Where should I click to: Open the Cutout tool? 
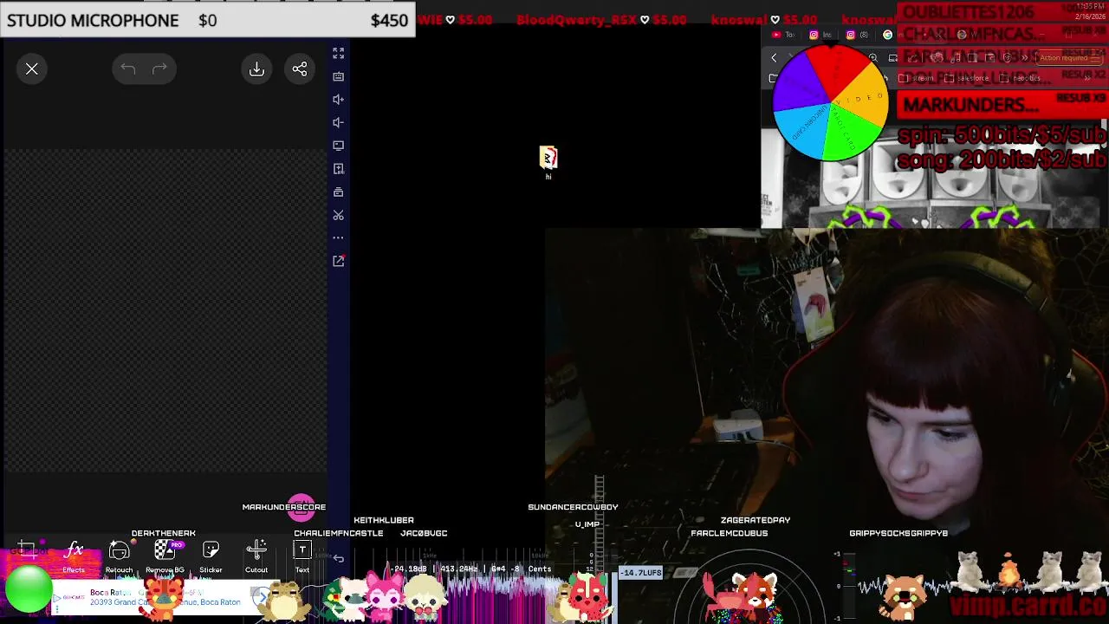pyautogui.click(x=256, y=556)
